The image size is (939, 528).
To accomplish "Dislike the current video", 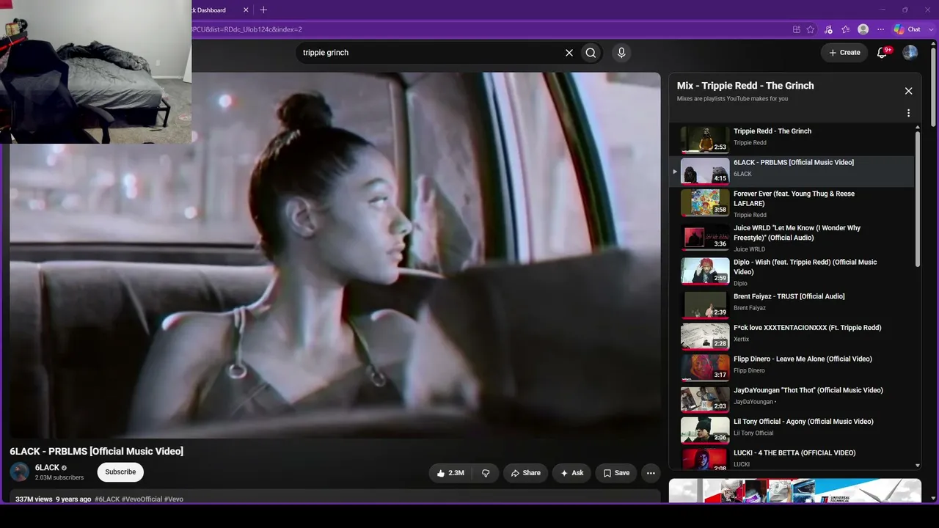I will (x=486, y=473).
